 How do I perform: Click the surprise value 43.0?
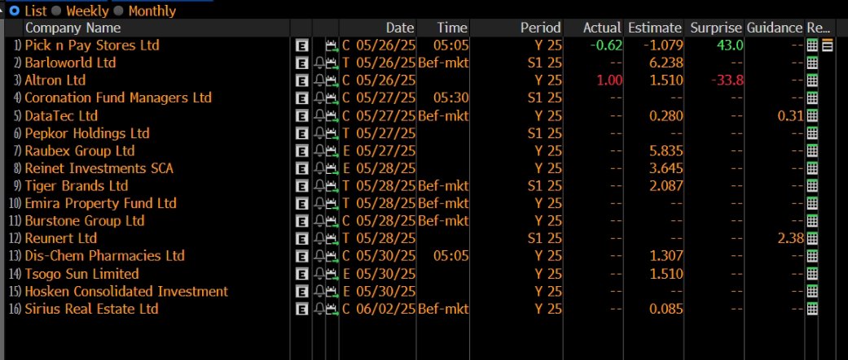coord(729,46)
